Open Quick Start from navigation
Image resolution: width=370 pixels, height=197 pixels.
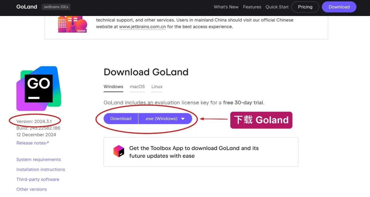click(x=277, y=7)
